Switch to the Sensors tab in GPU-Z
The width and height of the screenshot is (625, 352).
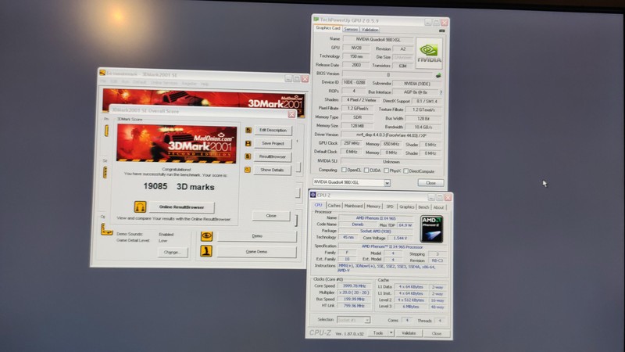tap(351, 29)
